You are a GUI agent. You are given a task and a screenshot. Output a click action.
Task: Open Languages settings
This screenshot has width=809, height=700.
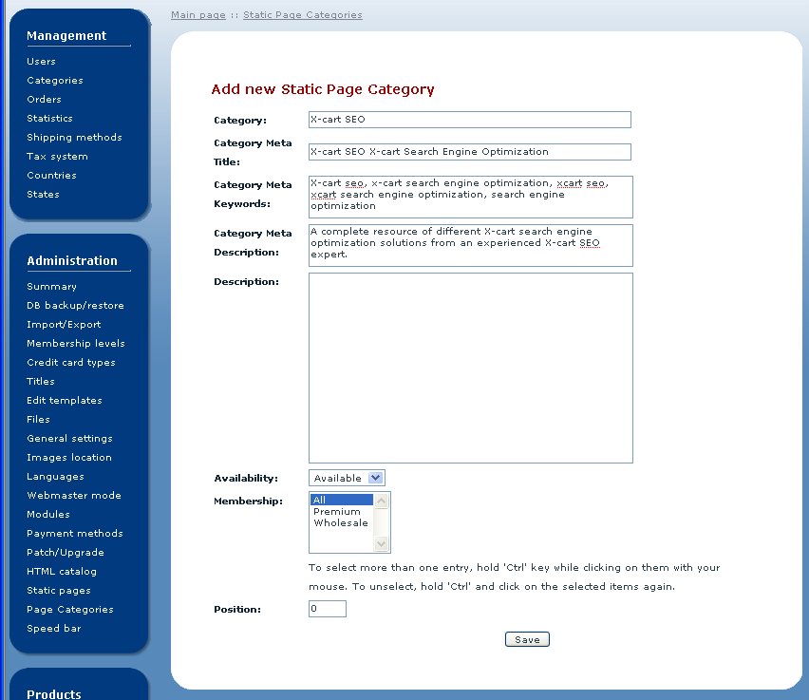click(x=55, y=477)
